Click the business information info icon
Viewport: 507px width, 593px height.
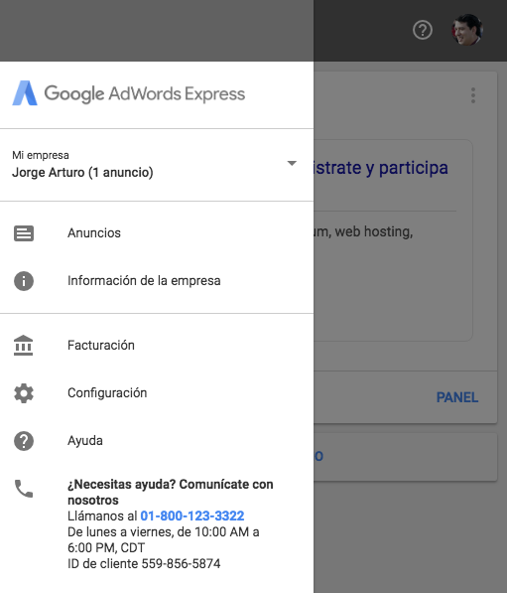pyautogui.click(x=24, y=281)
